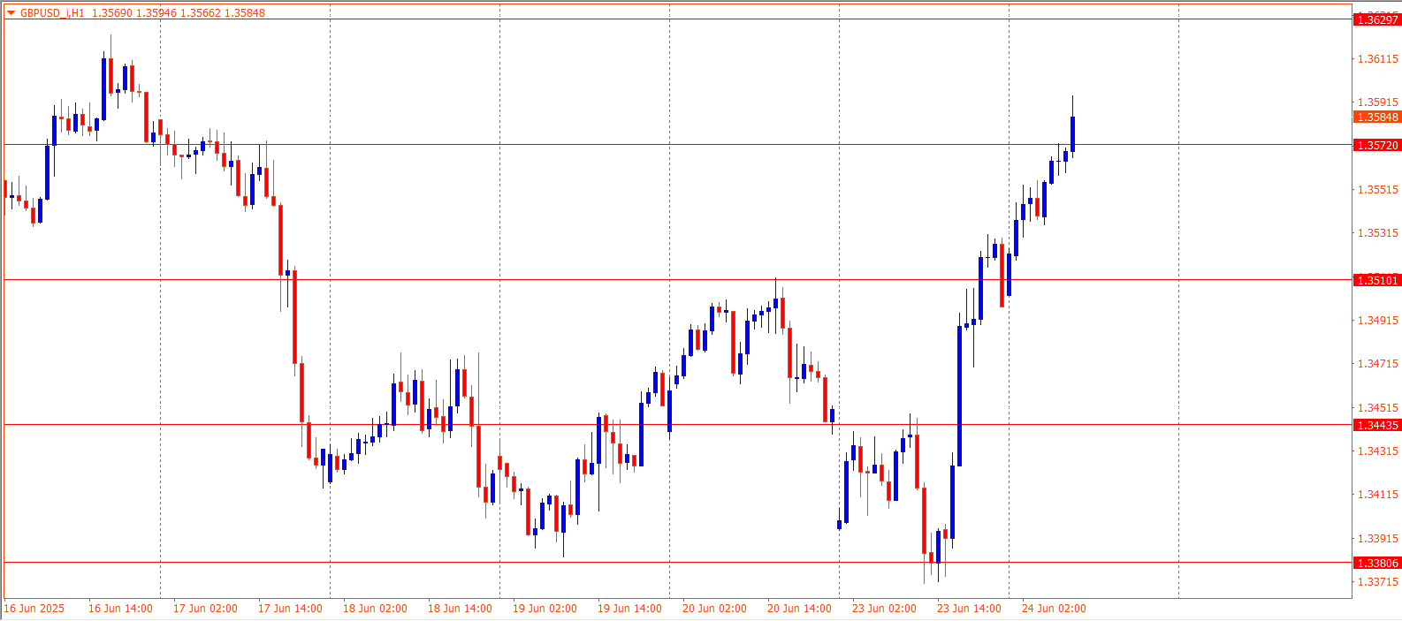This screenshot has height=621, width=1402.
Task: Click 1.33715 on the price axis
Action: (x=1378, y=582)
